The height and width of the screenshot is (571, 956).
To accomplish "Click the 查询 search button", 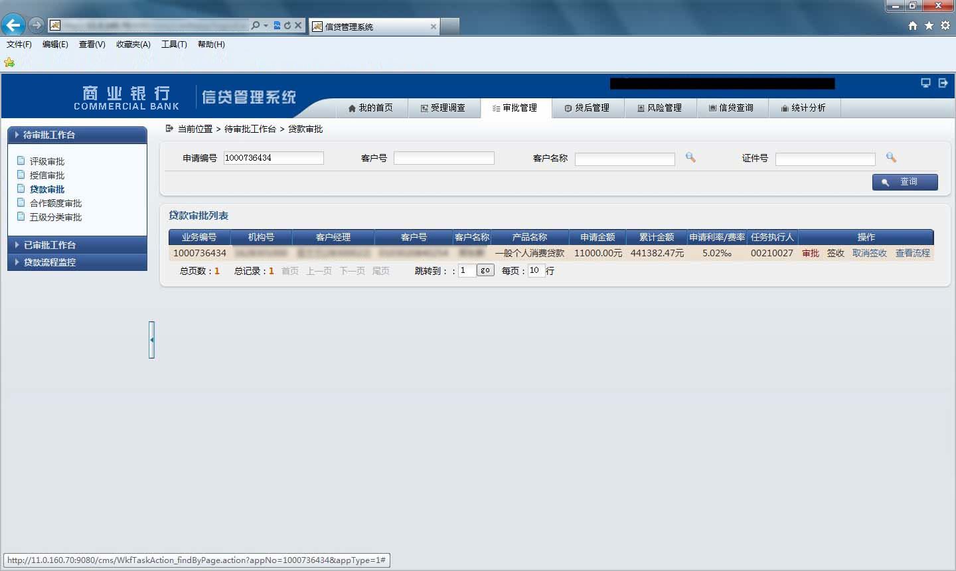I will tap(905, 182).
